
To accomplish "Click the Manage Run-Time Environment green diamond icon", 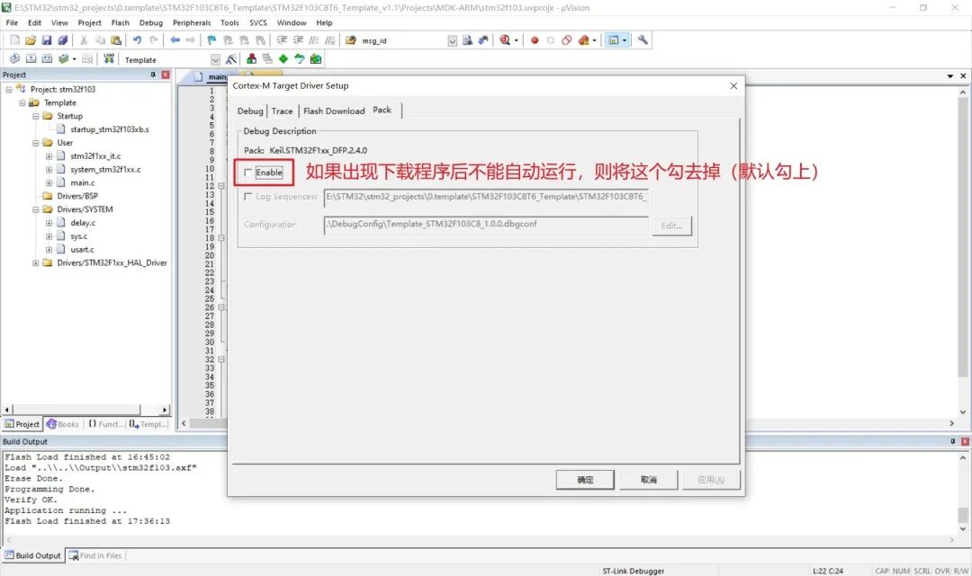I will [x=283, y=59].
